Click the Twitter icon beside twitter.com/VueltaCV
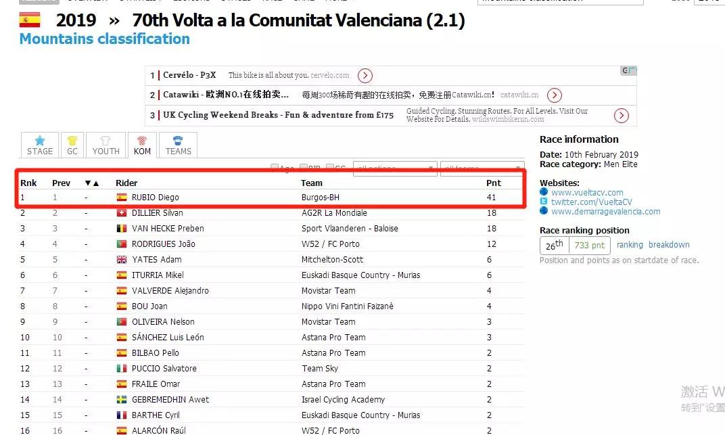The height and width of the screenshot is (435, 725). tap(544, 202)
